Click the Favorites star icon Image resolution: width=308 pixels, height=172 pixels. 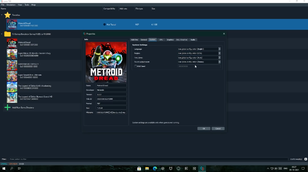7,15
